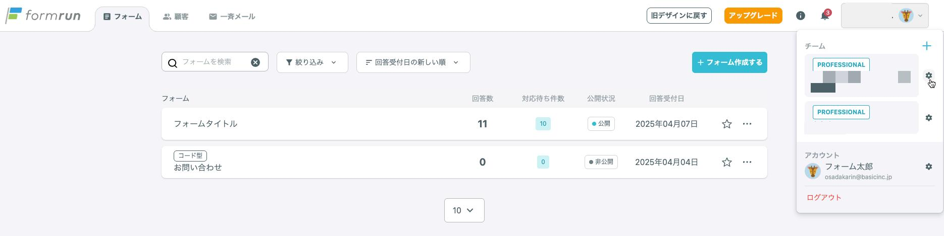Screen dimensions: 944x236
Task: Open more options for お問い合わせ
Action: point(747,162)
